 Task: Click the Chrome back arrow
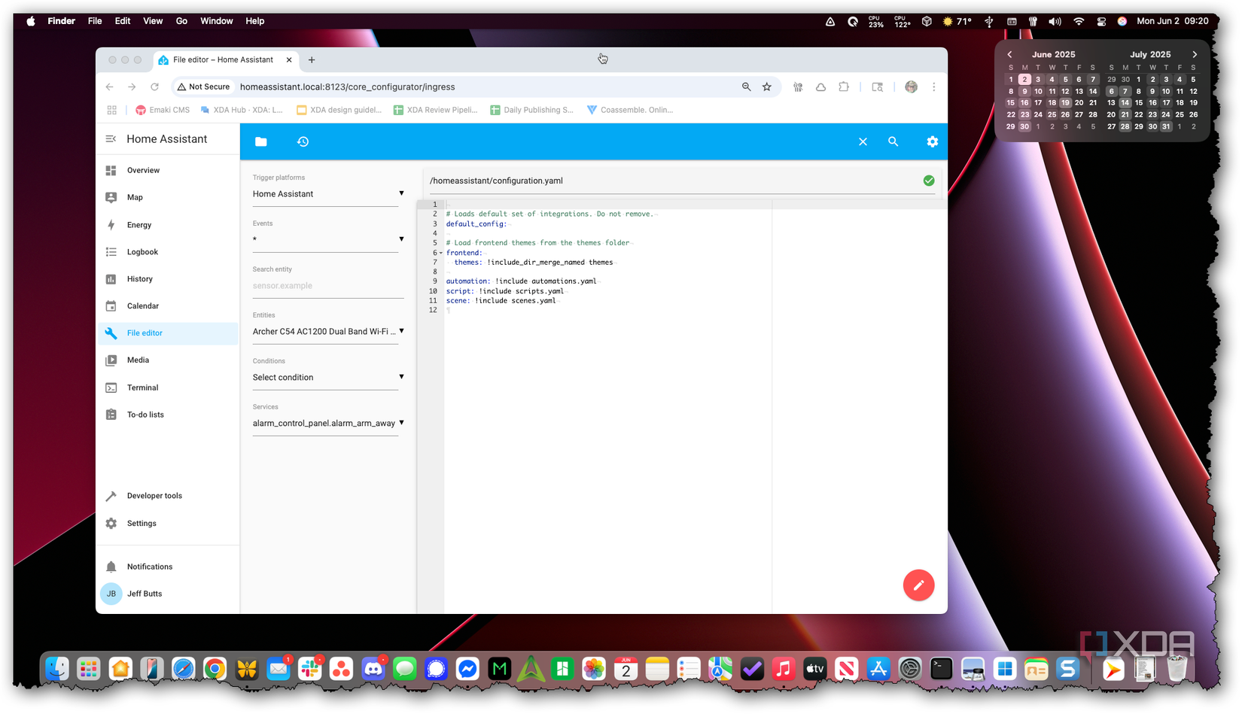pos(110,87)
